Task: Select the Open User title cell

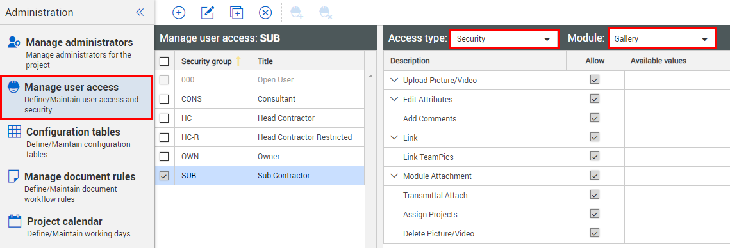Action: pyautogui.click(x=308, y=80)
